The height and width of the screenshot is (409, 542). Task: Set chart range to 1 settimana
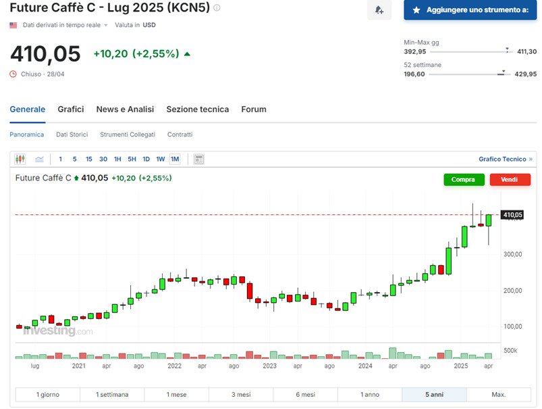point(112,394)
